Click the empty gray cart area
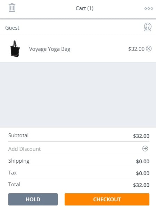This screenshot has width=156, height=210. click(x=78, y=95)
